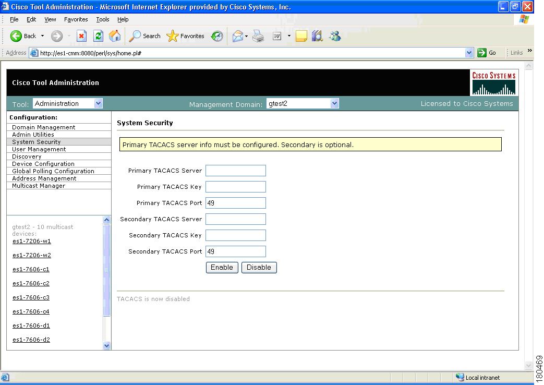Image resolution: width=544 pixels, height=385 pixels.
Task: Click the Primary TACACS Server field
Action: [236, 171]
